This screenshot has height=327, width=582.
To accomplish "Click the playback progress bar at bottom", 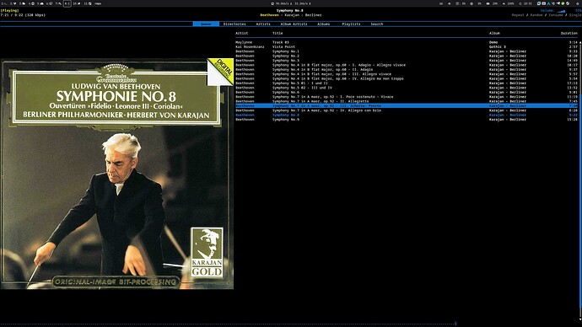I will pos(291,324).
